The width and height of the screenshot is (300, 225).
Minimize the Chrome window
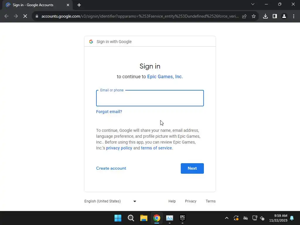pyautogui.click(x=266, y=4)
